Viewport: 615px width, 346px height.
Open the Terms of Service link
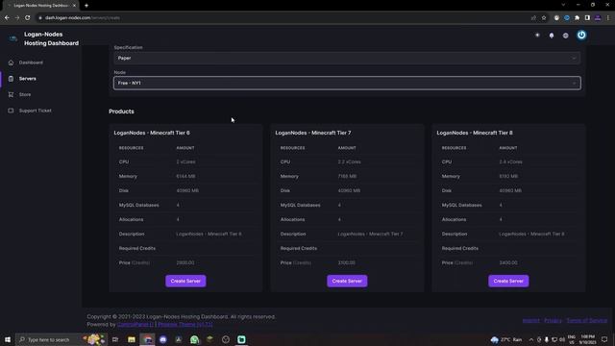587,320
